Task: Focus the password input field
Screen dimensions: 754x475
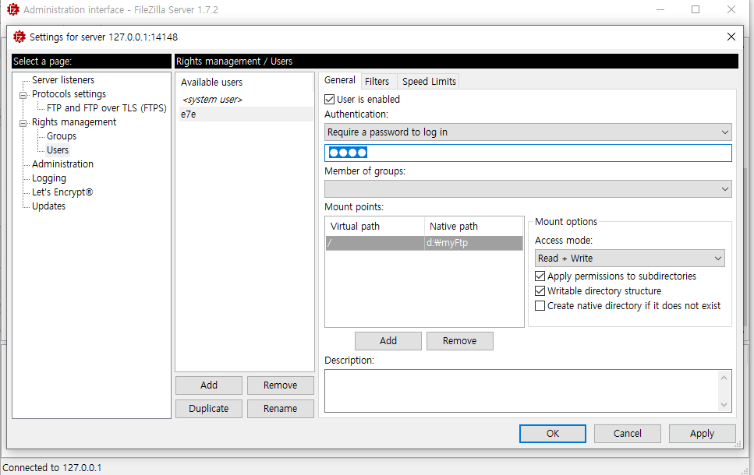Action: coord(528,153)
